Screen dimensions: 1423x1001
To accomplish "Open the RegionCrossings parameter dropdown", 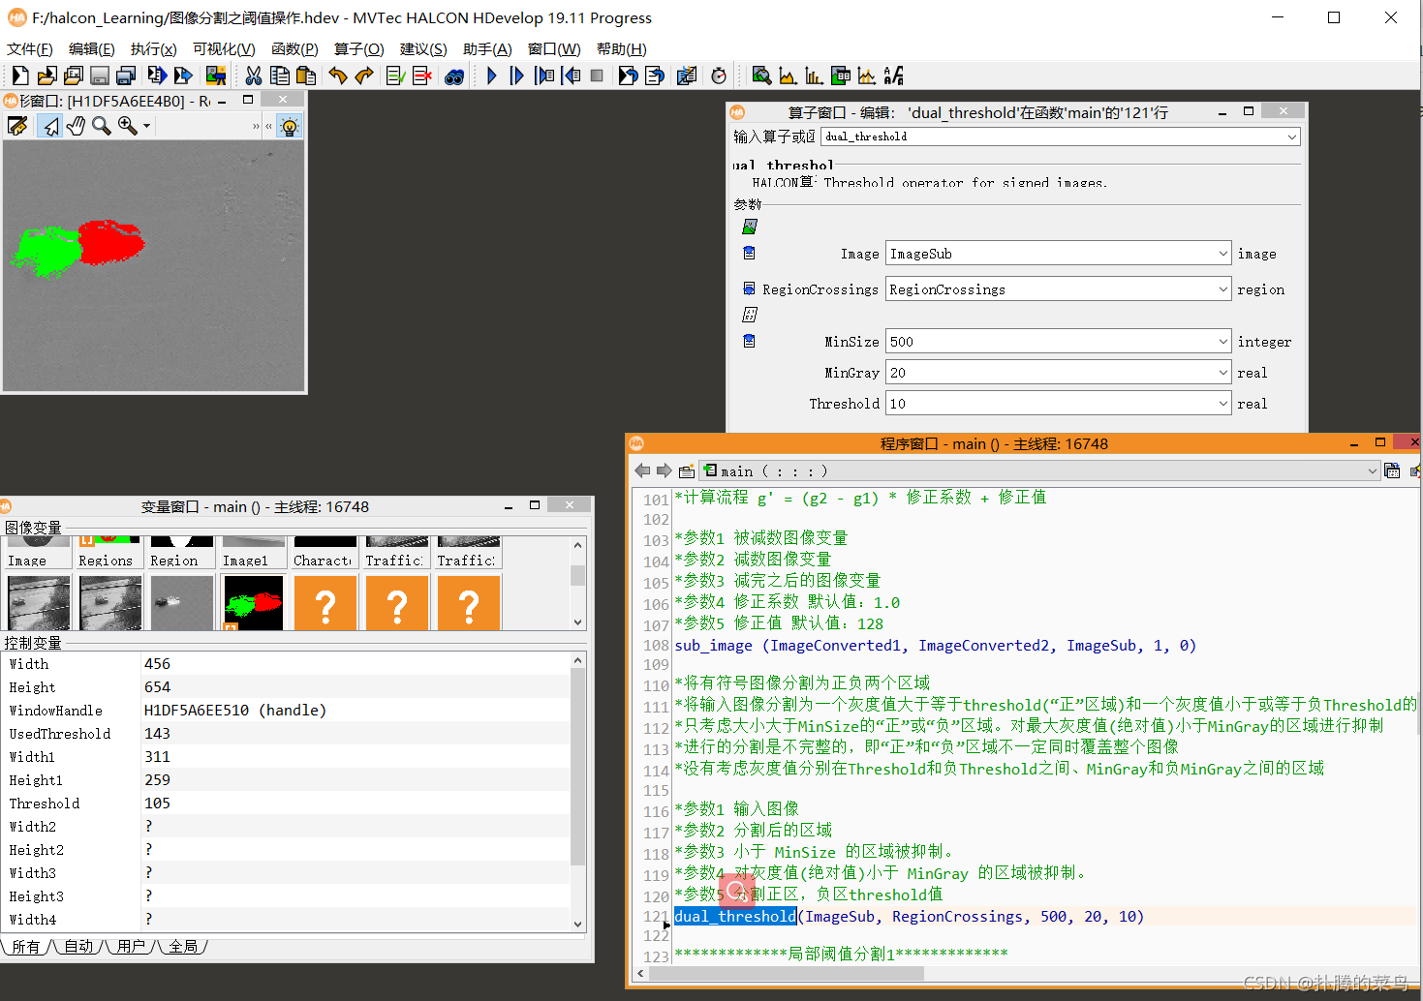I will tap(1223, 289).
